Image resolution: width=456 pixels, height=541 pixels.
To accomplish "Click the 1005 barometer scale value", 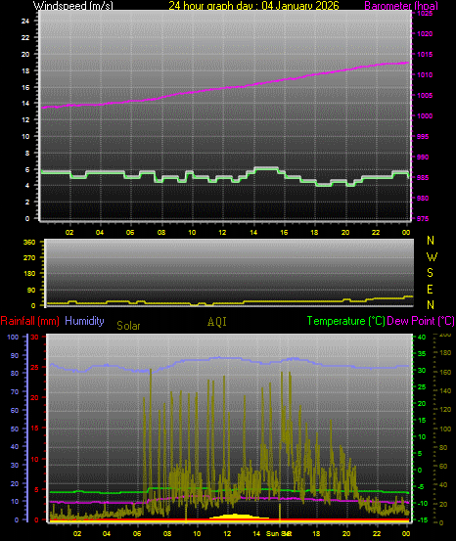I will [x=425, y=96].
